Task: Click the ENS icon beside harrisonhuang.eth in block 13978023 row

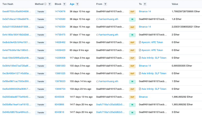Action: click(97, 81)
